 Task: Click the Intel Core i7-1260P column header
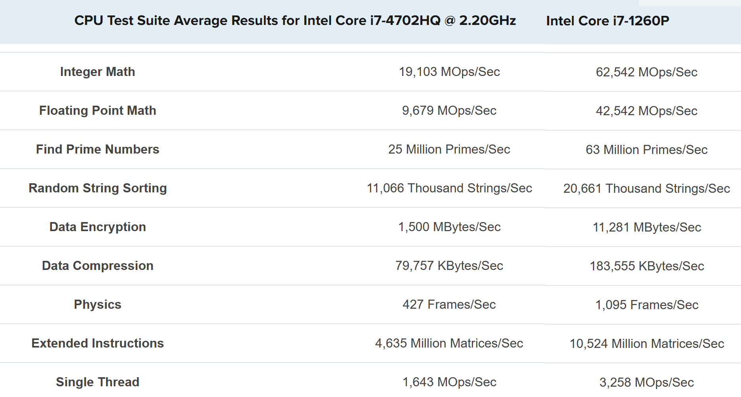[x=608, y=21]
